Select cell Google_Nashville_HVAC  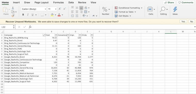(x=25, y=70)
